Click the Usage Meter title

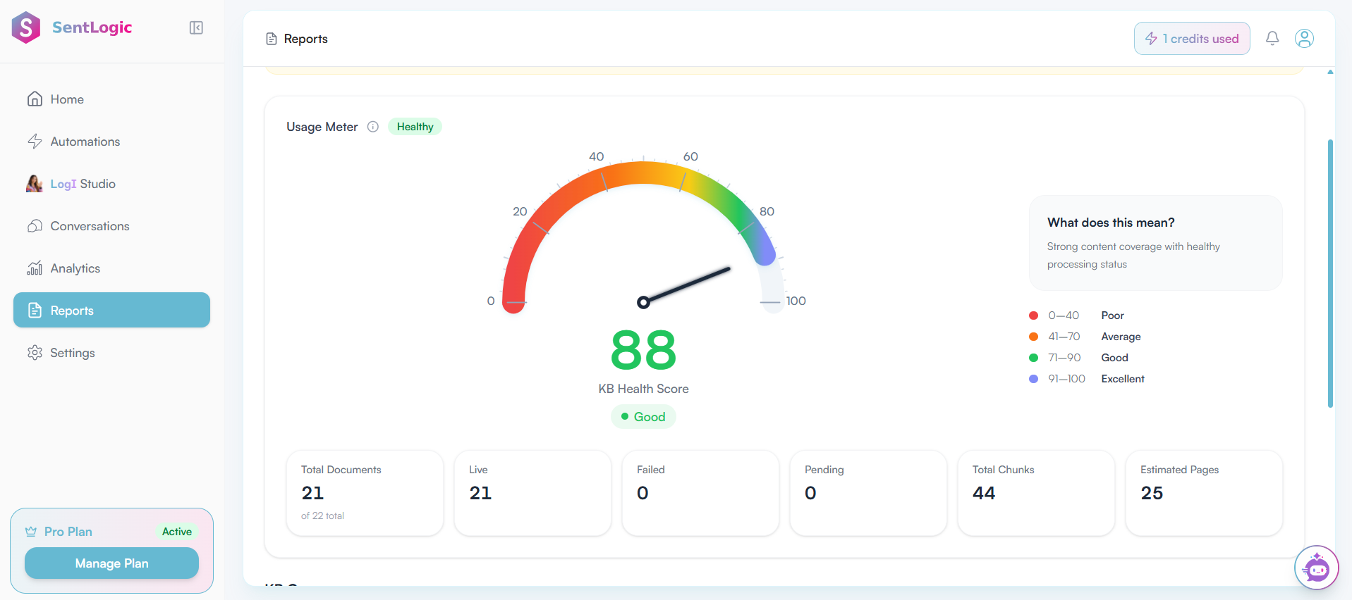(322, 127)
